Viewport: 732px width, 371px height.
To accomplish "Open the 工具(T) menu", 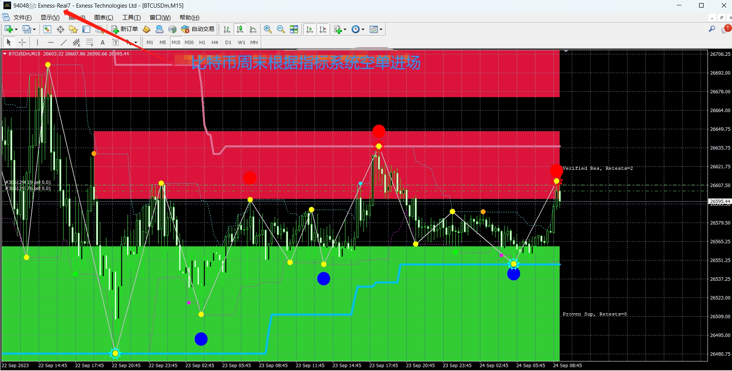I will click(131, 18).
